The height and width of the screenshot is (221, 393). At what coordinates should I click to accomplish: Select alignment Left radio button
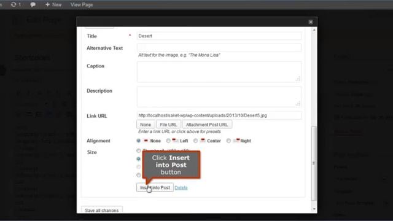pyautogui.click(x=168, y=141)
